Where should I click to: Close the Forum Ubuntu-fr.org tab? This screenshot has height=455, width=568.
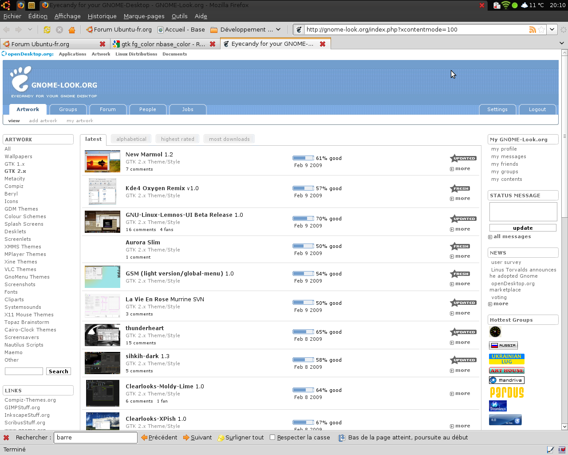103,44
